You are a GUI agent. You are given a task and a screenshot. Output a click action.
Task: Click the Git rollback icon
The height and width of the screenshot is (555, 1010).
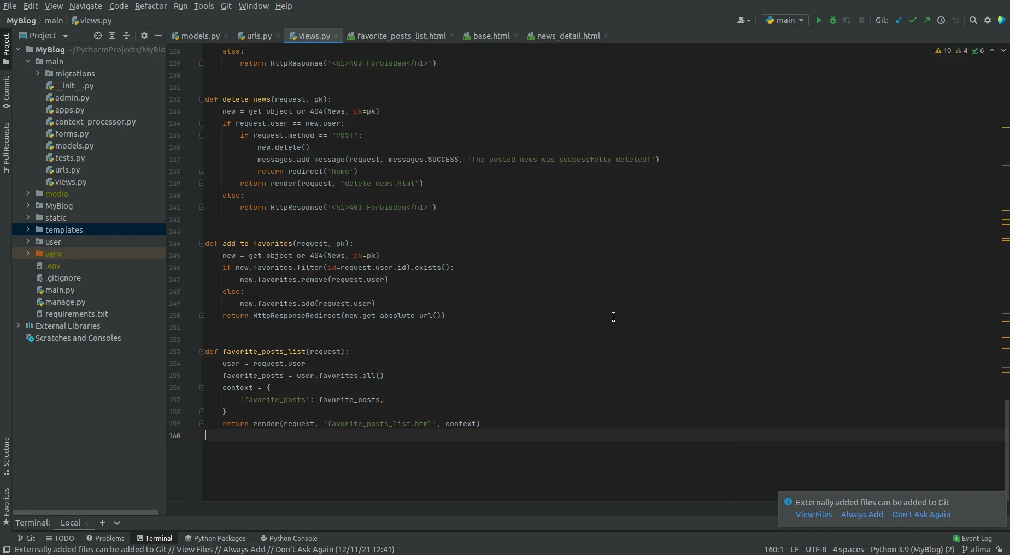tap(955, 20)
